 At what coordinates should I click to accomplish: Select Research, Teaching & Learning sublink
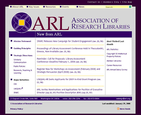tap(23, 71)
